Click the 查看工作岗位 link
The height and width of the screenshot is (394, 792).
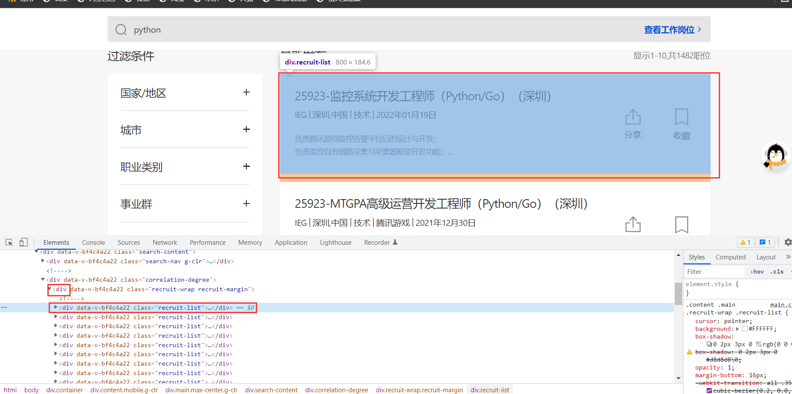pos(673,30)
